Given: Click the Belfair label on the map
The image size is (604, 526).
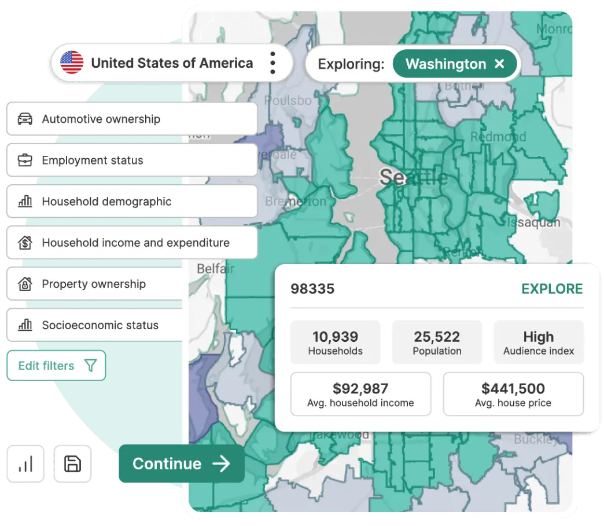Looking at the screenshot, I should (x=215, y=268).
